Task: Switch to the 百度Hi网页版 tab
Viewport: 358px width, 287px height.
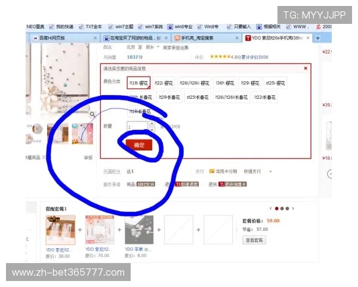Action: click(64, 38)
